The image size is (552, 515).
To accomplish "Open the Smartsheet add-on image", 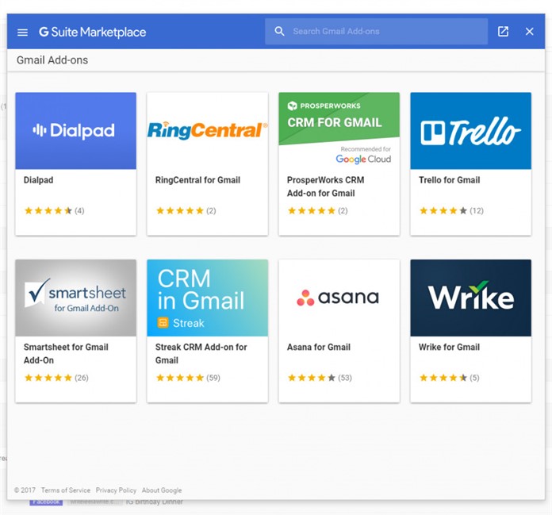I will pos(75,298).
